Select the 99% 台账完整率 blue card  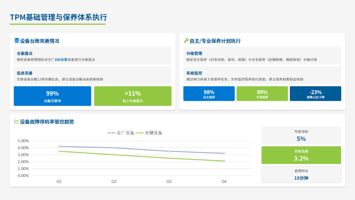coord(52,96)
